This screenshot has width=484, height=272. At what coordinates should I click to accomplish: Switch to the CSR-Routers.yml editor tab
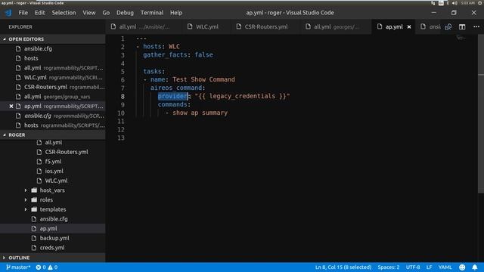(265, 27)
